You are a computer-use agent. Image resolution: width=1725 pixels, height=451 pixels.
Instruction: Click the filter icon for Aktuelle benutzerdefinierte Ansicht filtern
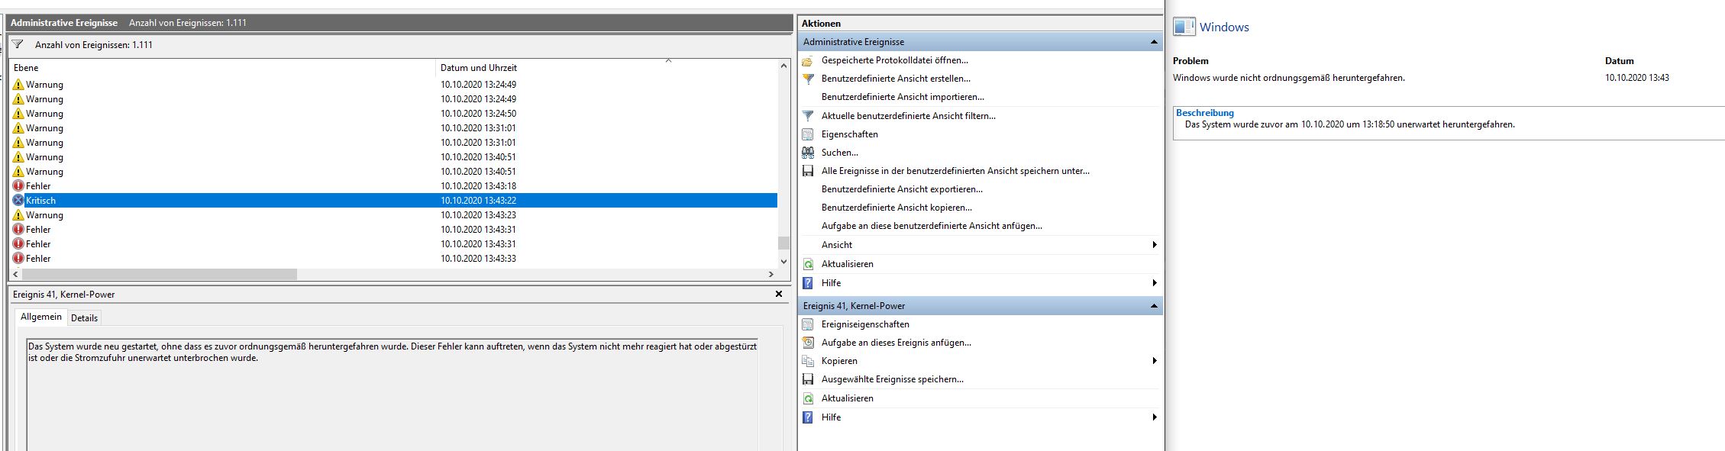click(808, 116)
